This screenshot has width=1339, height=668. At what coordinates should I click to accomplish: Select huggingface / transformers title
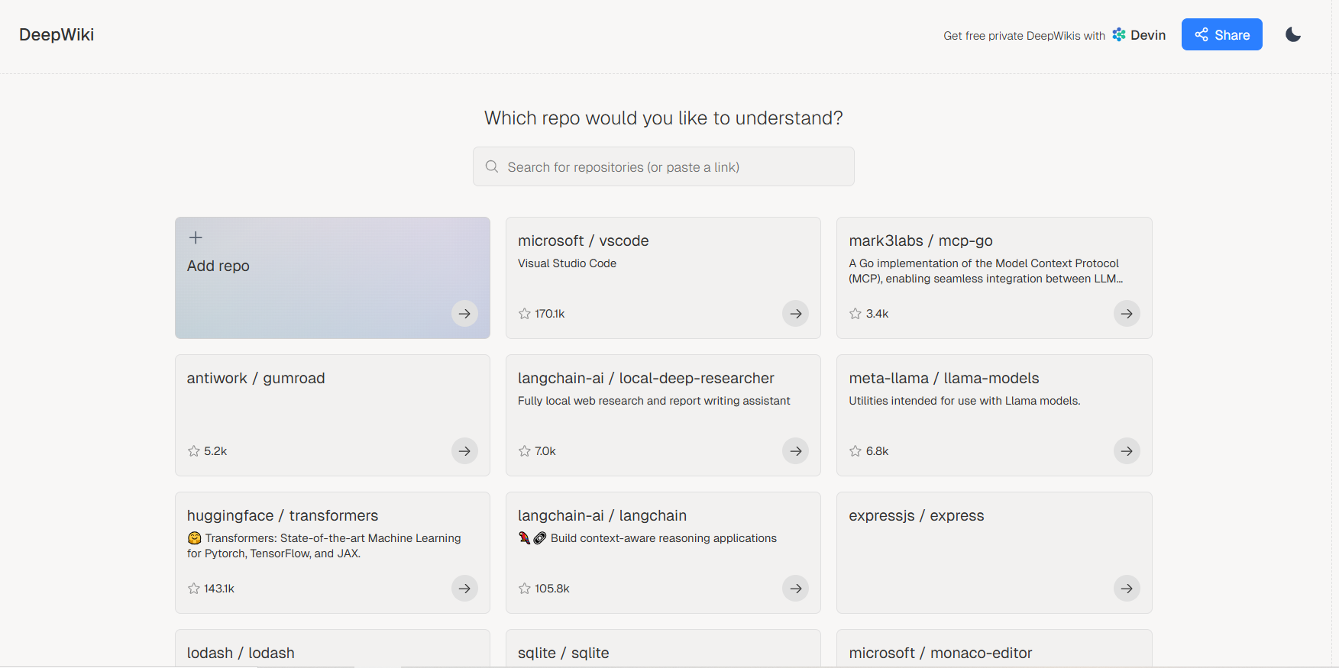click(x=283, y=515)
